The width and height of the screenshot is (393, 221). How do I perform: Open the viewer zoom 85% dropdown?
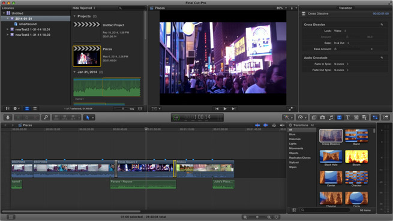[x=281, y=8]
